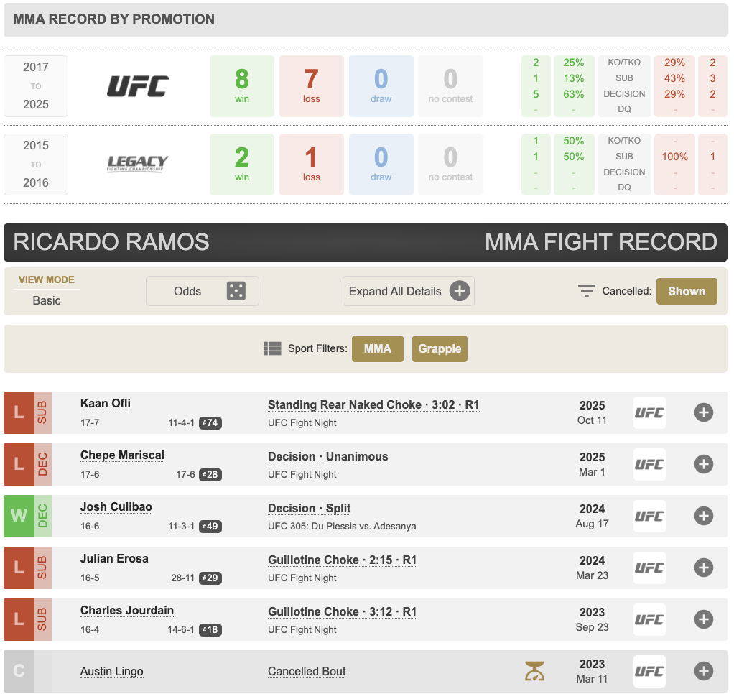Click the Decision · Split result link
Image resolution: width=734 pixels, height=694 pixels.
tap(309, 508)
